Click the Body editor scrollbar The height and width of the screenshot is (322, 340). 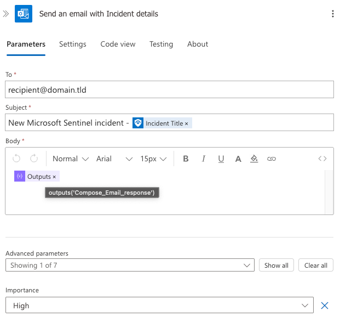click(329, 192)
